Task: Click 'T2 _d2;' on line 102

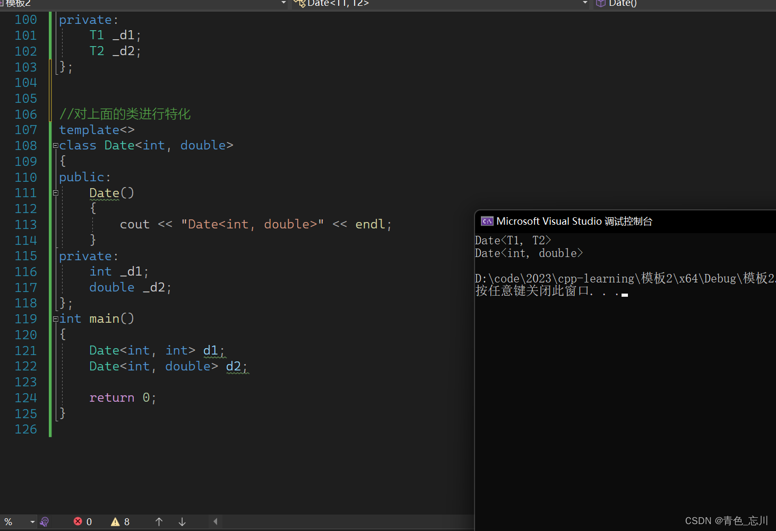Action: 115,51
